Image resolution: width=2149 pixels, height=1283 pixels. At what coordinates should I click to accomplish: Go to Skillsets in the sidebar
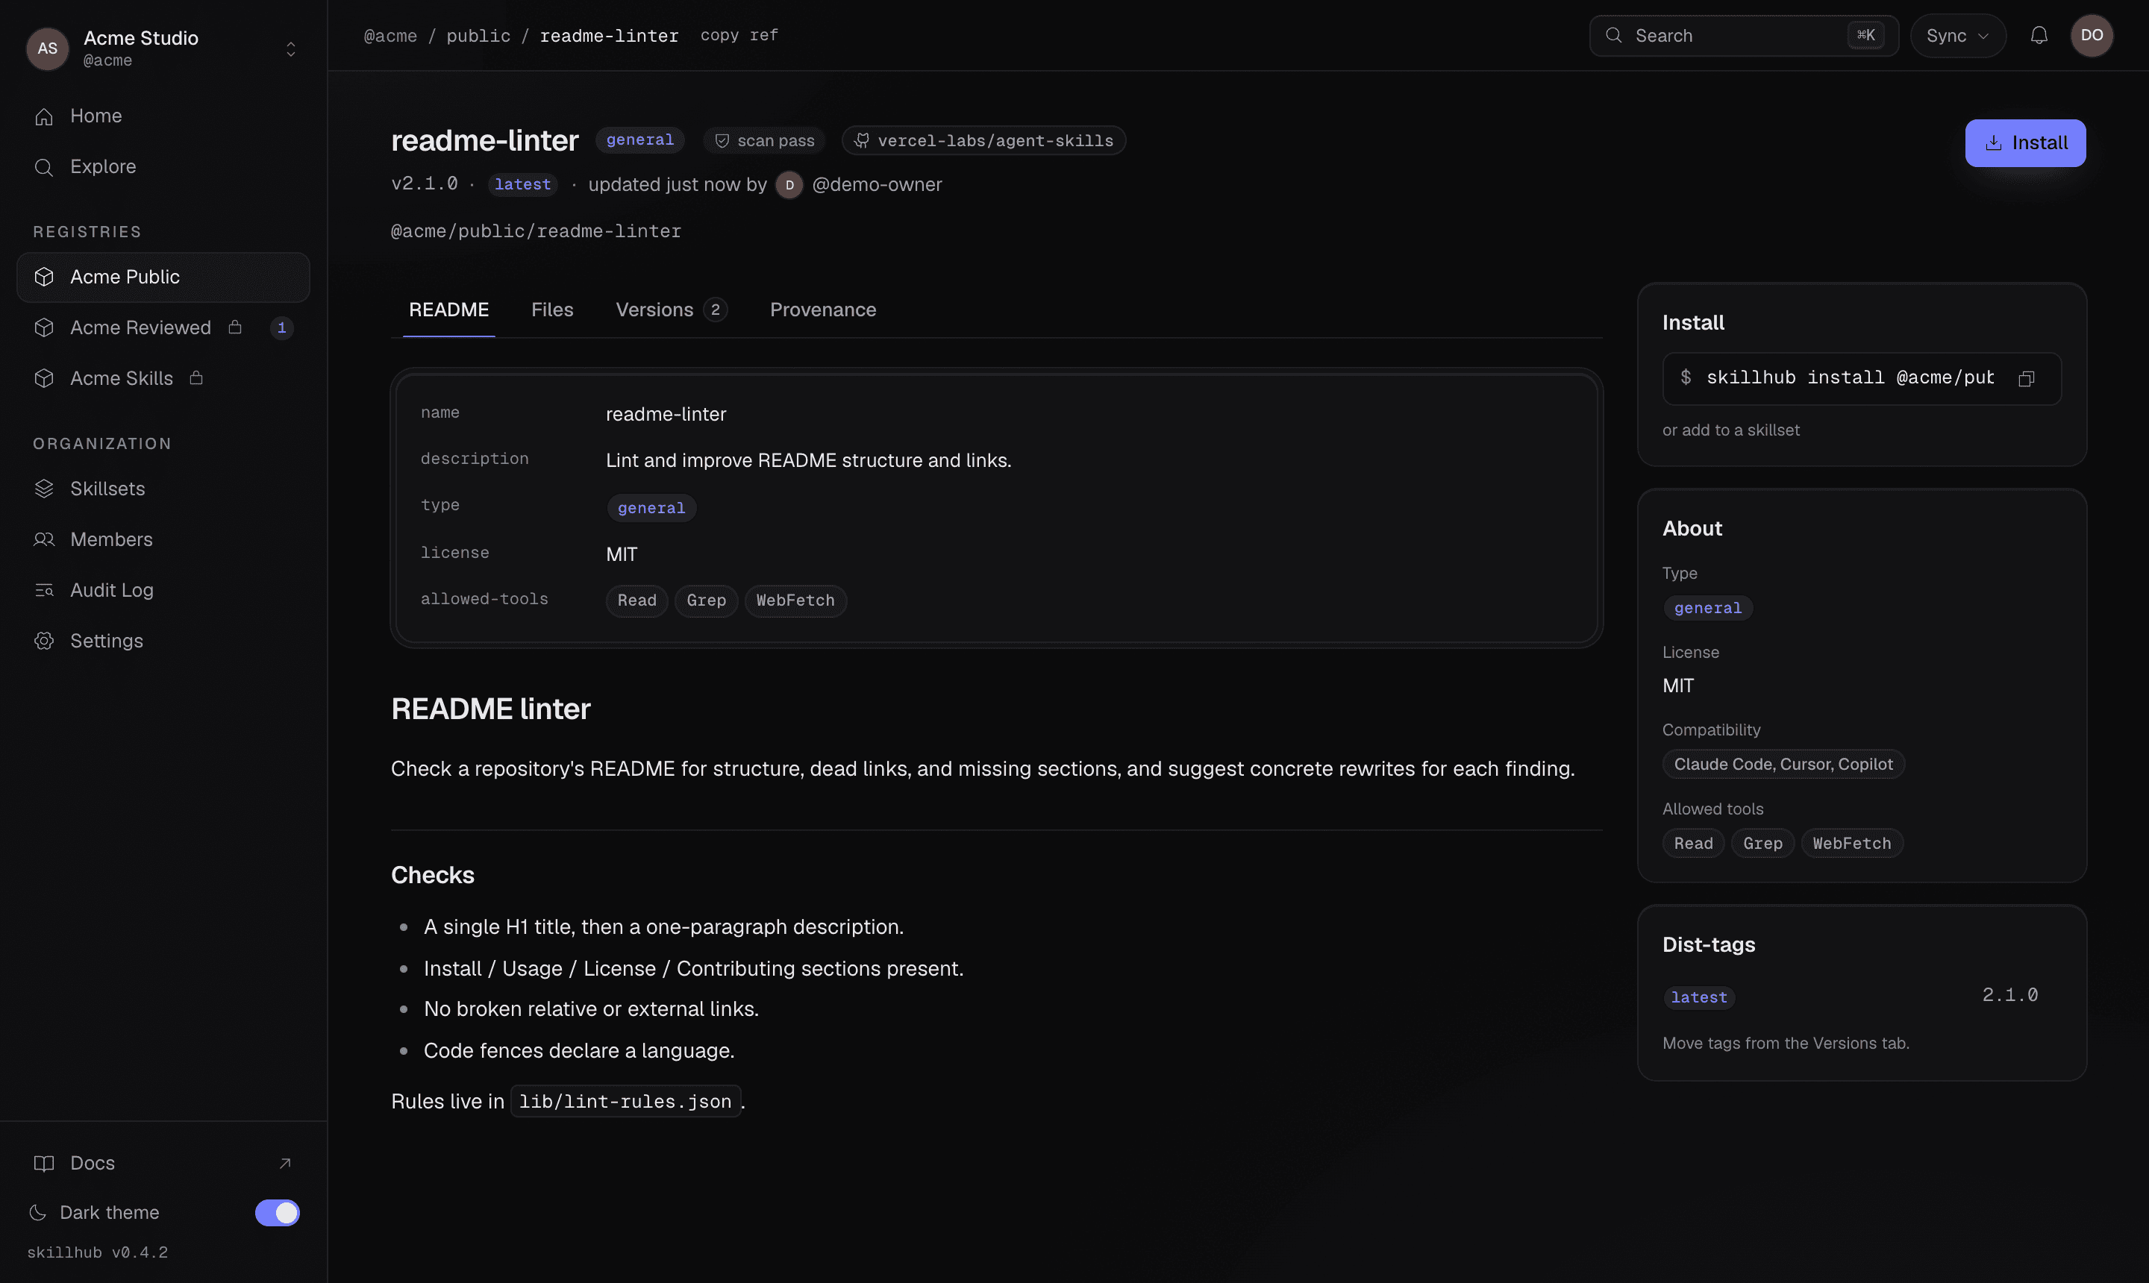[x=163, y=489]
